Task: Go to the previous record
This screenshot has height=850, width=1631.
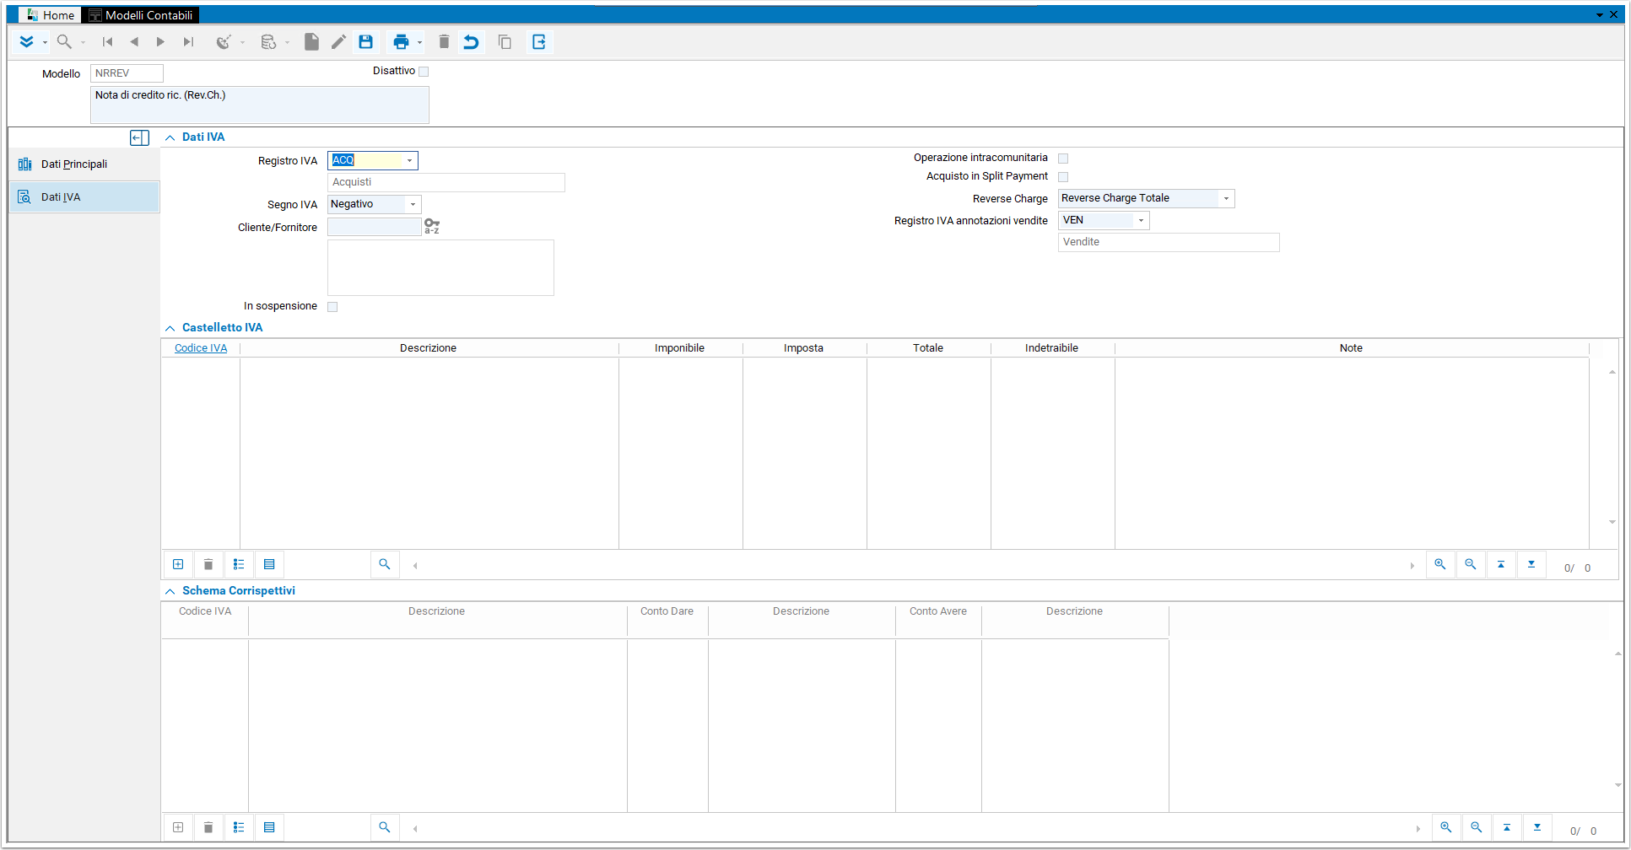Action: 134,42
